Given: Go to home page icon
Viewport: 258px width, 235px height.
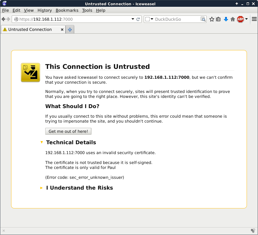Looking at the screenshot, I should point(233,19).
